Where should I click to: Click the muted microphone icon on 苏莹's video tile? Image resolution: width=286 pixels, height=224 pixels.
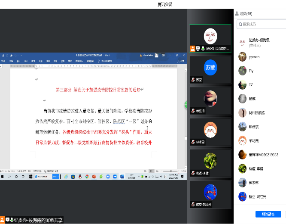(x=193, y=80)
